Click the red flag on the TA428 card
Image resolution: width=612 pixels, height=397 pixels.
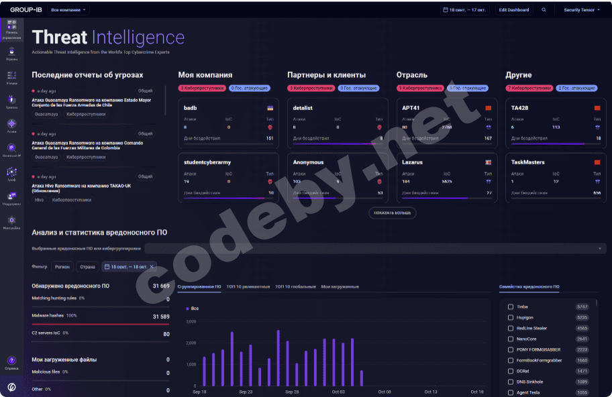[x=597, y=108]
